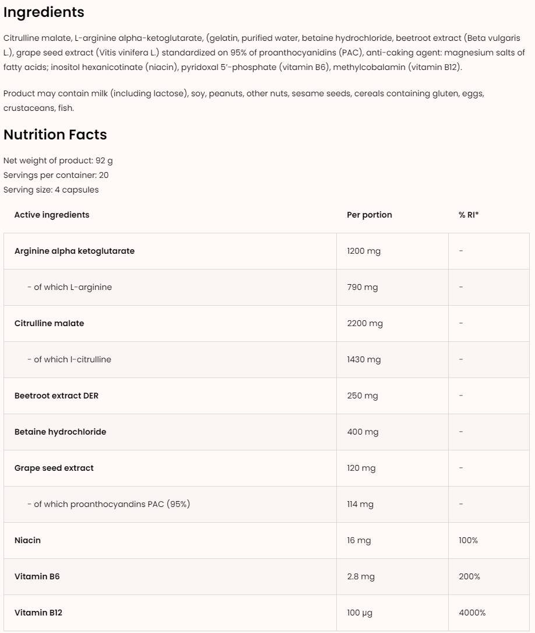535x633 pixels.
Task: Click the 4000% RI value for Vitamin B12
Action: point(472,613)
